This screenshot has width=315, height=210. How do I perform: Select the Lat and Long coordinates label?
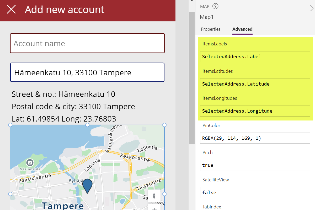click(64, 119)
